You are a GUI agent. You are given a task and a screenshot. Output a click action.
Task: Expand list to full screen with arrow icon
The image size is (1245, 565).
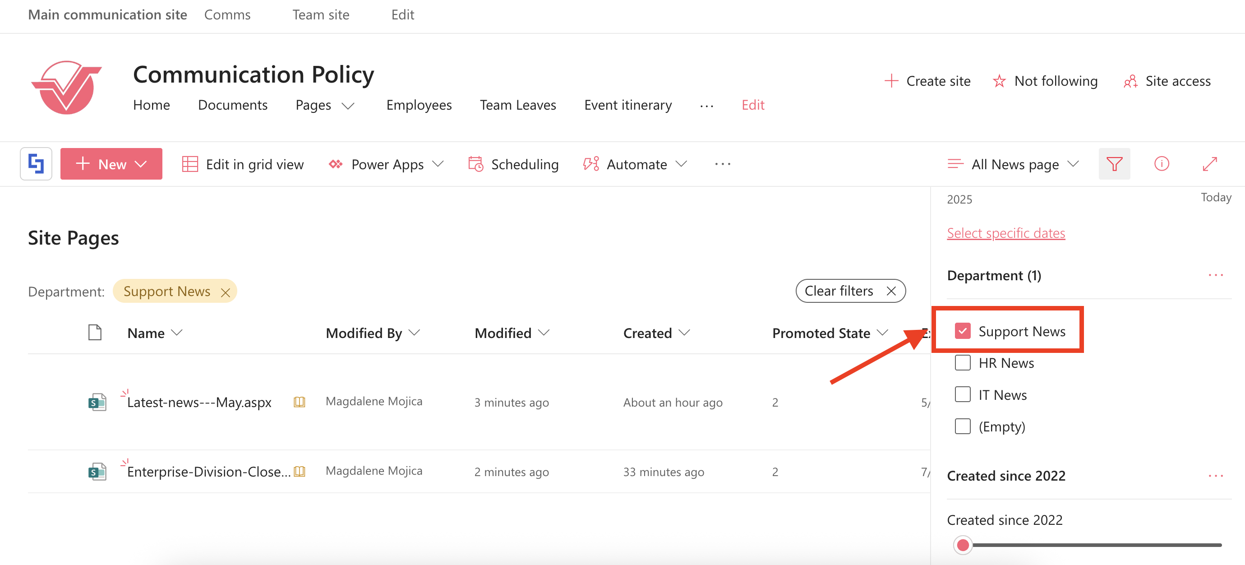pyautogui.click(x=1209, y=164)
